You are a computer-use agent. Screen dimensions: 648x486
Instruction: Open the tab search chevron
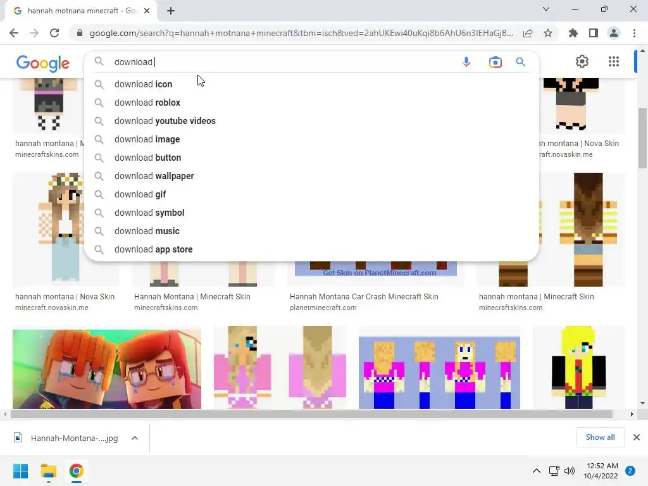point(546,9)
